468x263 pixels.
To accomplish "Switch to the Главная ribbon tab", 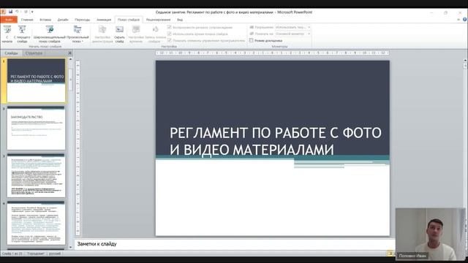I will click(x=27, y=20).
